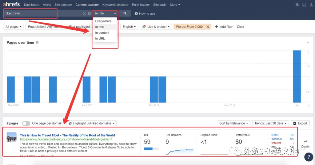Open the notifications bell icon
The image size is (315, 165).
click(297, 5)
